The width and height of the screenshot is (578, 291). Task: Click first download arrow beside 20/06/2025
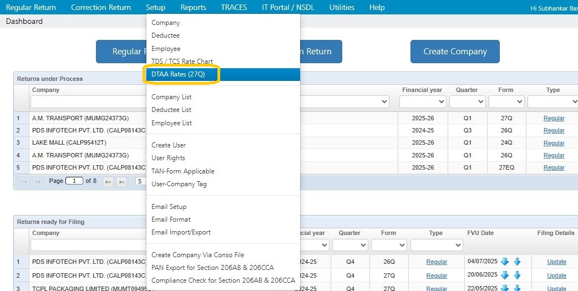504,275
